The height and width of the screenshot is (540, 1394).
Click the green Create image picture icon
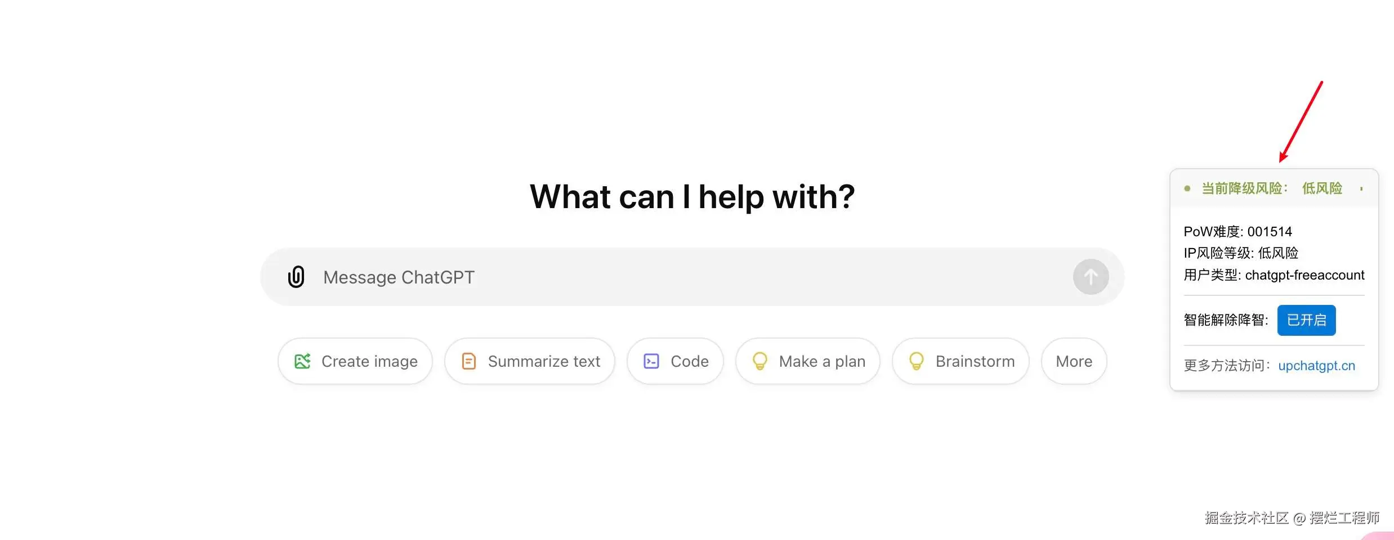point(302,361)
